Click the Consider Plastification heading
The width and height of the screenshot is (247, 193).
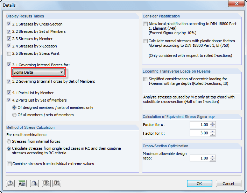pyautogui.click(x=161, y=16)
